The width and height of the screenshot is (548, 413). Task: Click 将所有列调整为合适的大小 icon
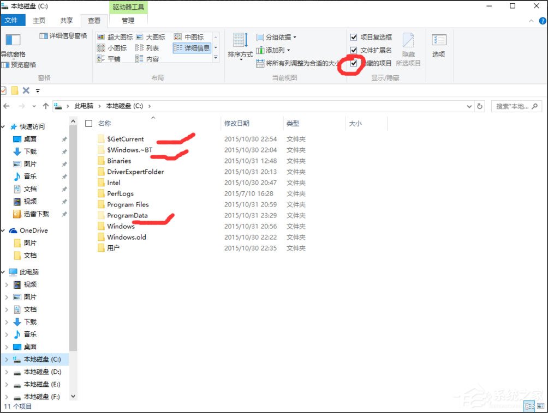[260, 63]
